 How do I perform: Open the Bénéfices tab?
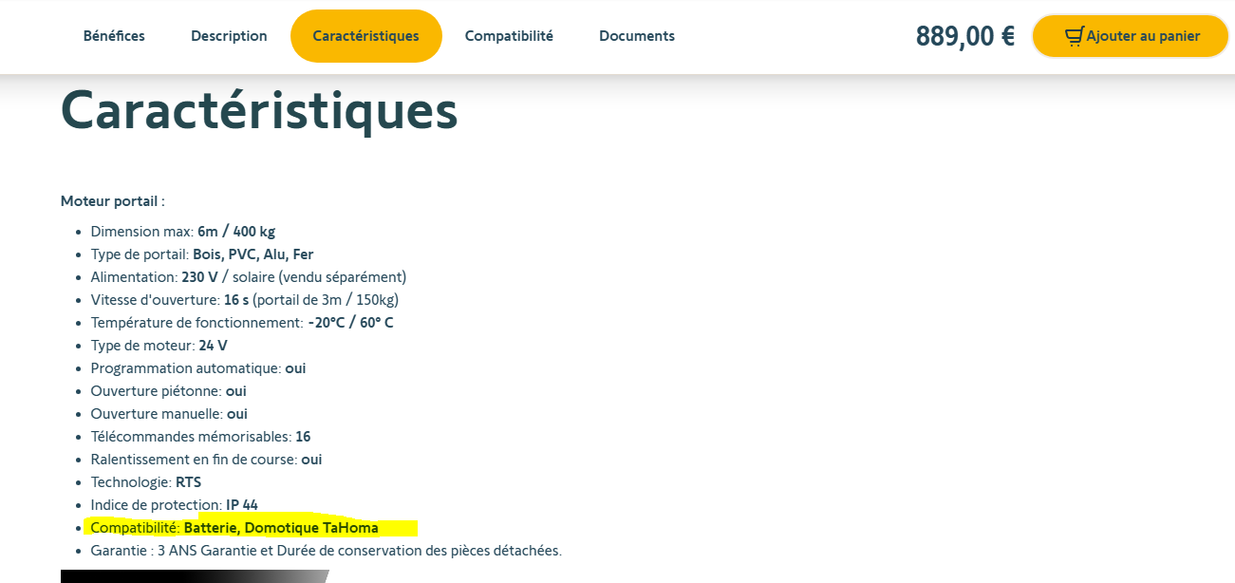tap(114, 36)
